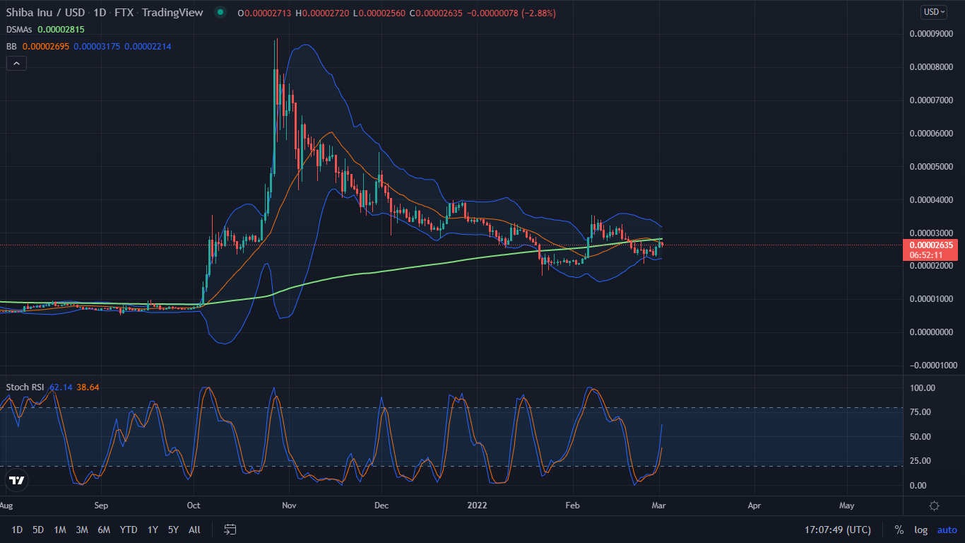Click the BB lower value 0.00002214

click(148, 46)
